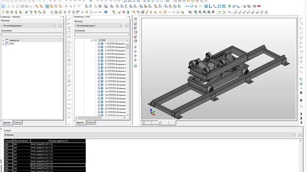The image size is (306, 172).
Task: Click the PHO.3044076 cell in row 293
Action: pyautogui.click(x=58, y=158)
